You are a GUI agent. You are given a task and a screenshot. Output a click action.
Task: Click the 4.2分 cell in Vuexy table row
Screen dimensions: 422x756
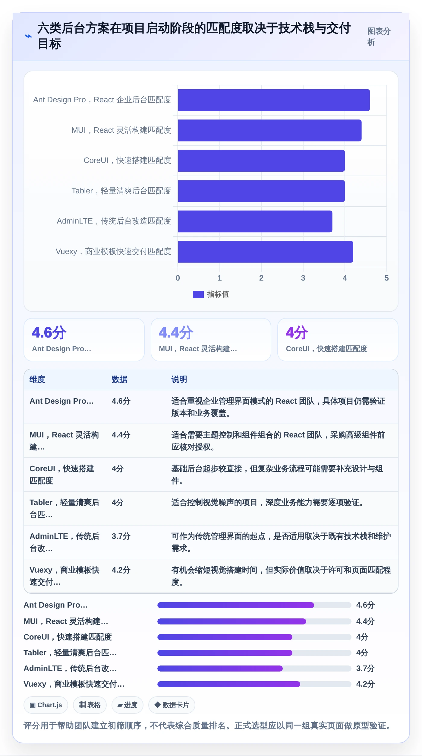pyautogui.click(x=121, y=570)
